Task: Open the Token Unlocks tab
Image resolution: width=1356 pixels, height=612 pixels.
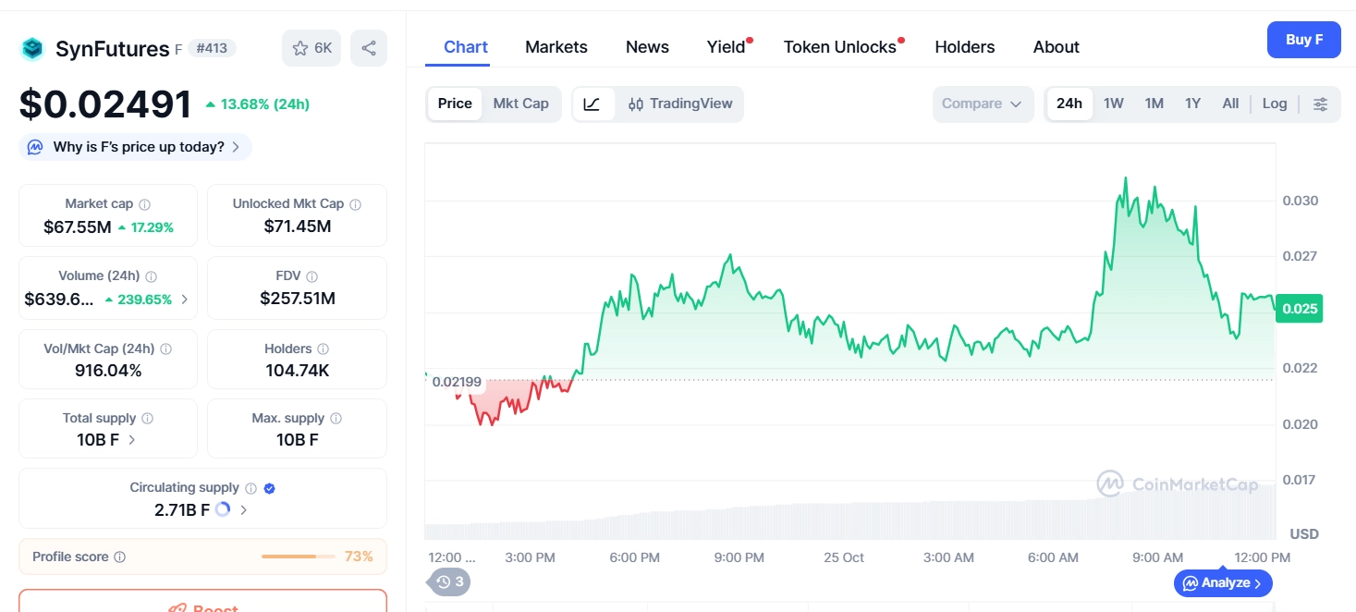Action: point(837,46)
